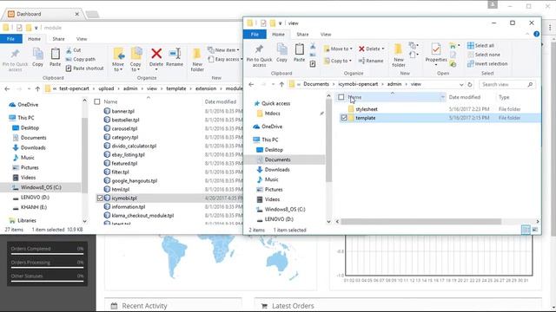Select Windows8_OS (C:) in module window sidebar
Viewport: 556px width, 312px height.
[41, 187]
